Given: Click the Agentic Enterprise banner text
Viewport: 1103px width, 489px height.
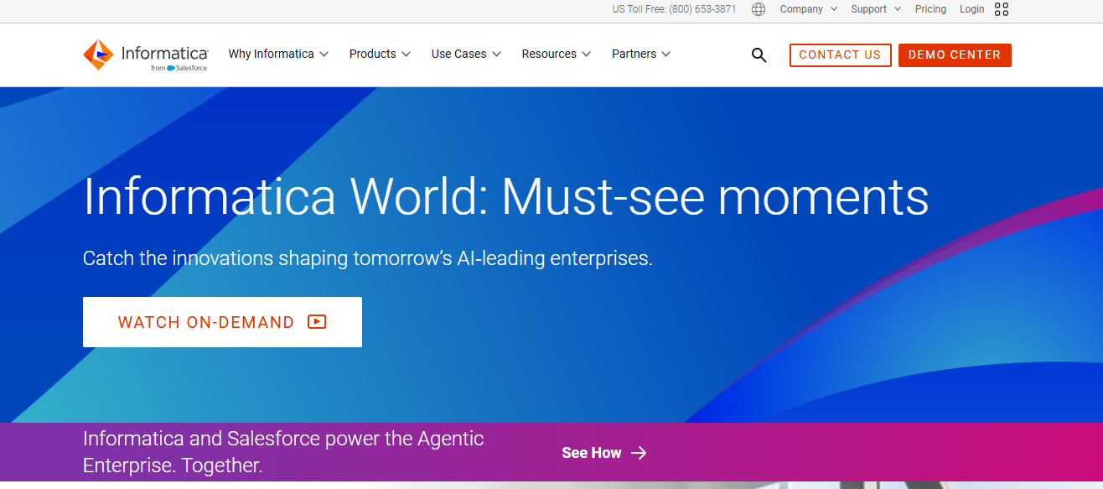Looking at the screenshot, I should (x=283, y=451).
